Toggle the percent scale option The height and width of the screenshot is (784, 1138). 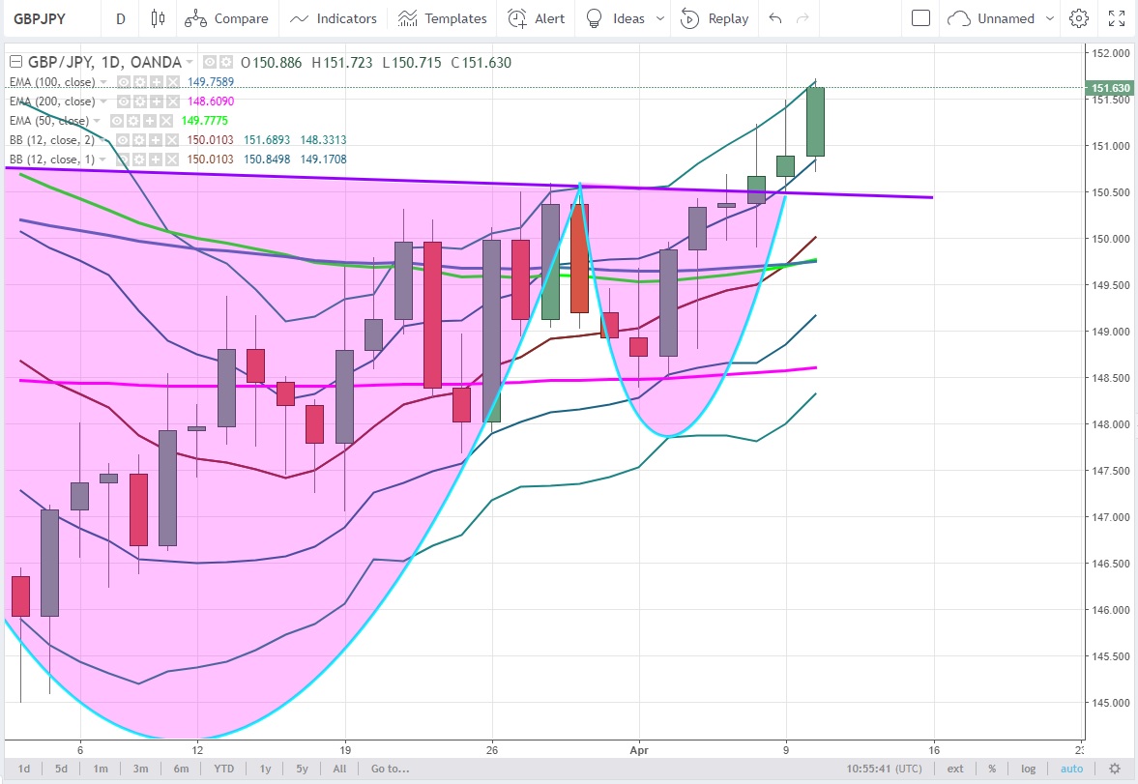coord(992,769)
